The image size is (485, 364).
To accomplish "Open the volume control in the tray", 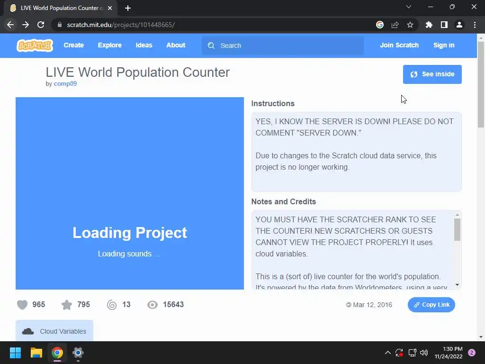I will [424, 353].
